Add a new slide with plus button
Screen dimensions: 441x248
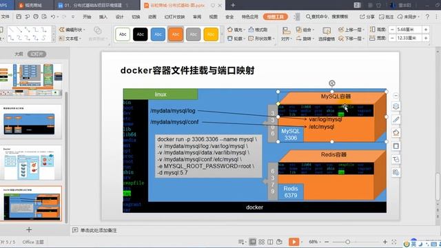pyautogui.click(x=29, y=229)
